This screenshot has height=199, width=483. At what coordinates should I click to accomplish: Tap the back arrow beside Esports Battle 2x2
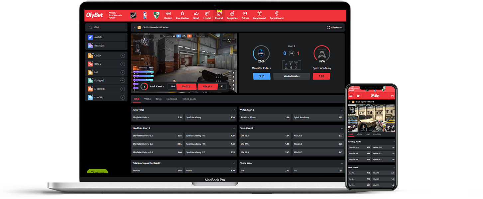(x=350, y=102)
